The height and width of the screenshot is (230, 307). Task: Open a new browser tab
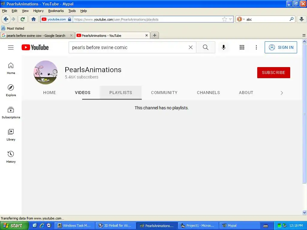pyautogui.click(x=155, y=35)
